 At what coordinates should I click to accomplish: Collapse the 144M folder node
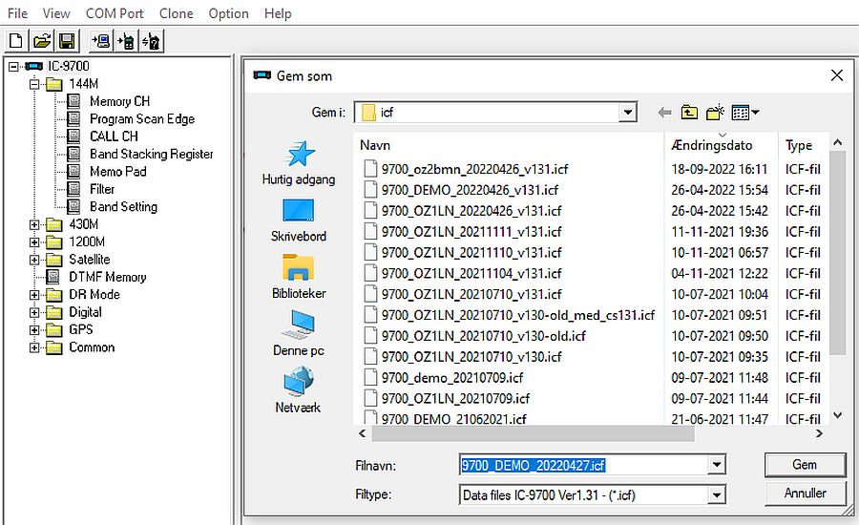[x=34, y=84]
